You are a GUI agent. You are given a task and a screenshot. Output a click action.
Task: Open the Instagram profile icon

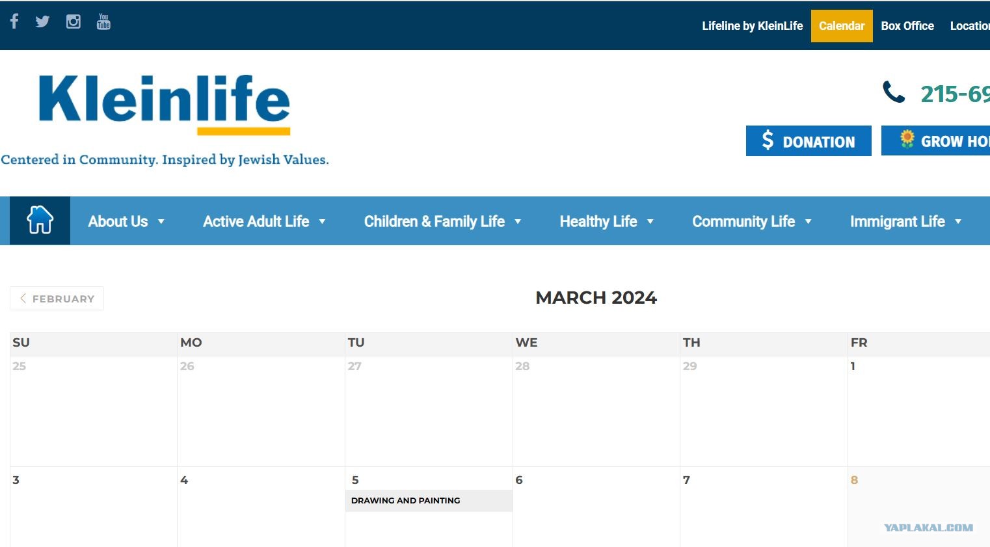tap(74, 21)
